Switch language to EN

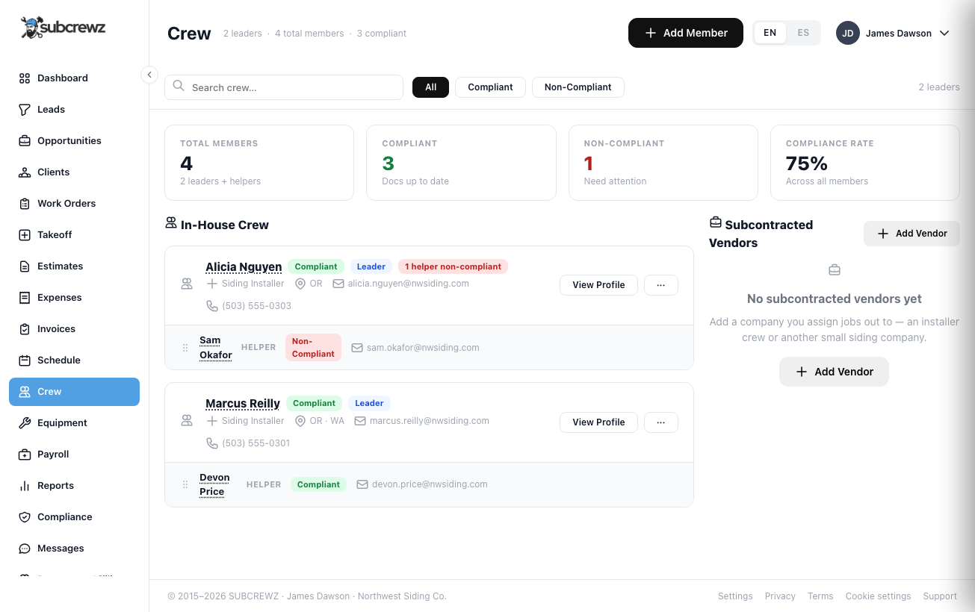[x=770, y=33]
